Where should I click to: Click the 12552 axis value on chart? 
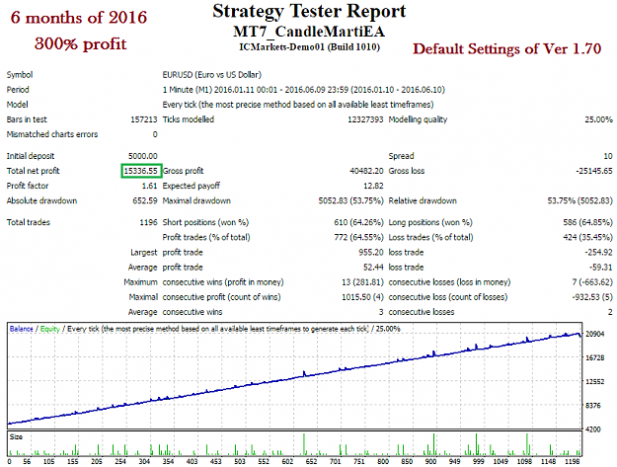[594, 382]
